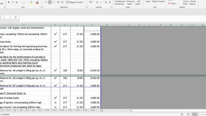Click Increase Decimal icon
The width and height of the screenshot is (206, 116).
point(106,2)
